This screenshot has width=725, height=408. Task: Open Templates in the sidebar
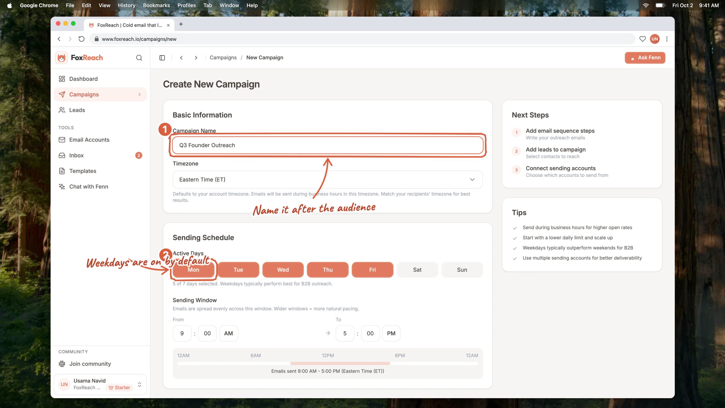point(100,171)
